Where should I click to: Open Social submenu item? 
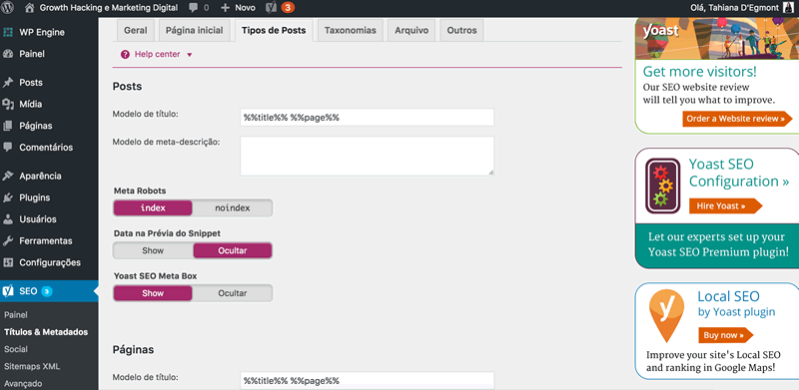point(16,349)
